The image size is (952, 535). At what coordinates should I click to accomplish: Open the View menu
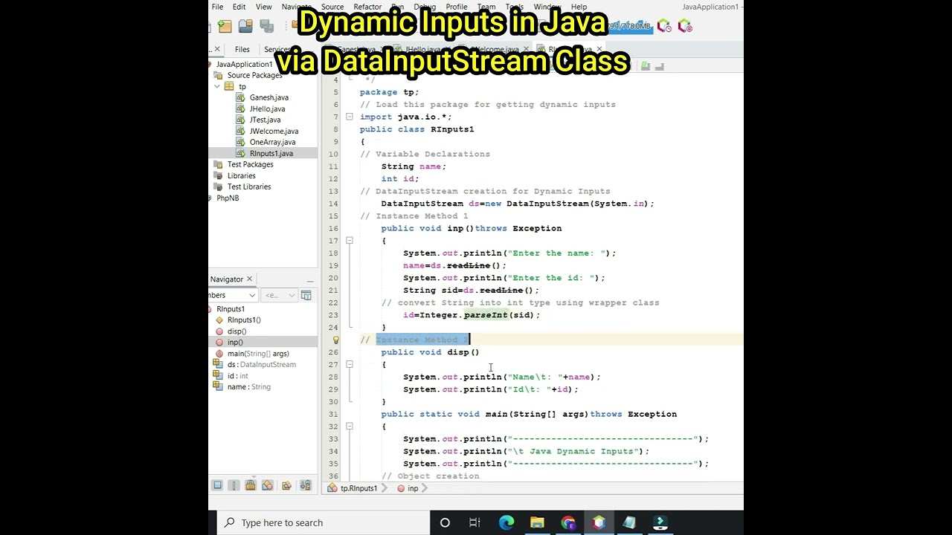[x=263, y=7]
